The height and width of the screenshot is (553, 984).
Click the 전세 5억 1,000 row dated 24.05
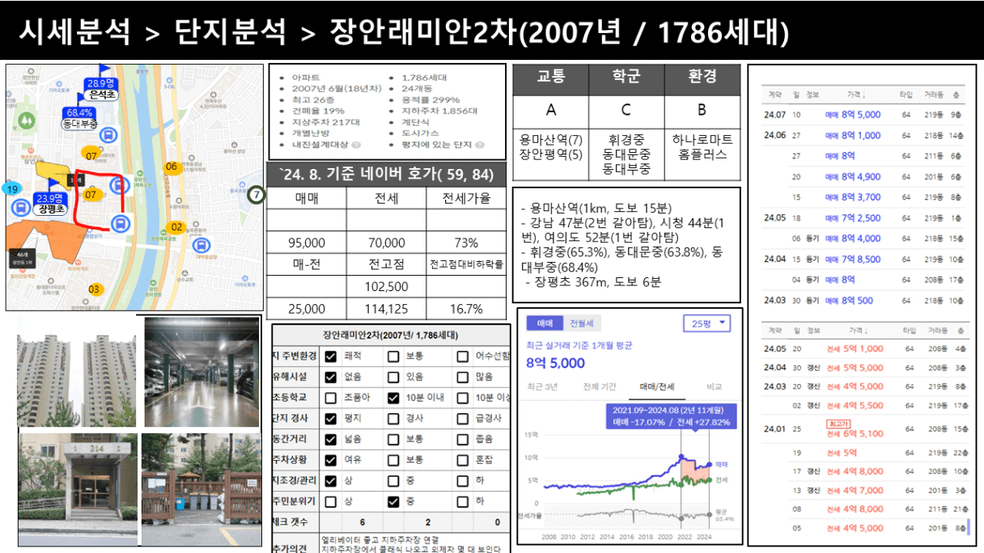tap(864, 348)
